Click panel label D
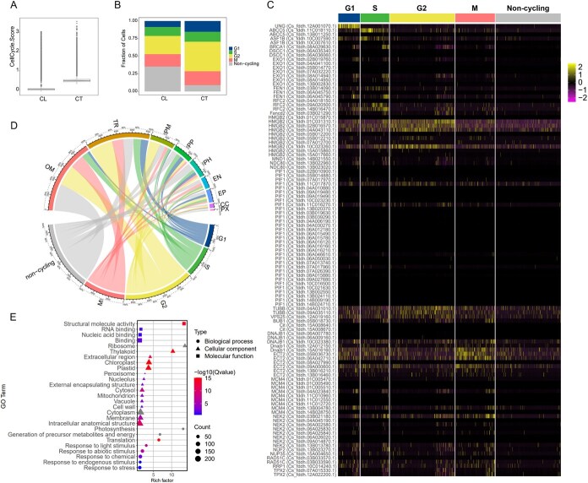Image resolution: width=588 pixels, height=483 pixels. 14,125
